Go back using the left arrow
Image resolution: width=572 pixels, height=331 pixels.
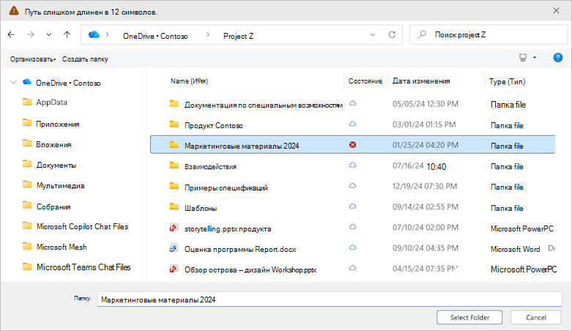[11, 34]
